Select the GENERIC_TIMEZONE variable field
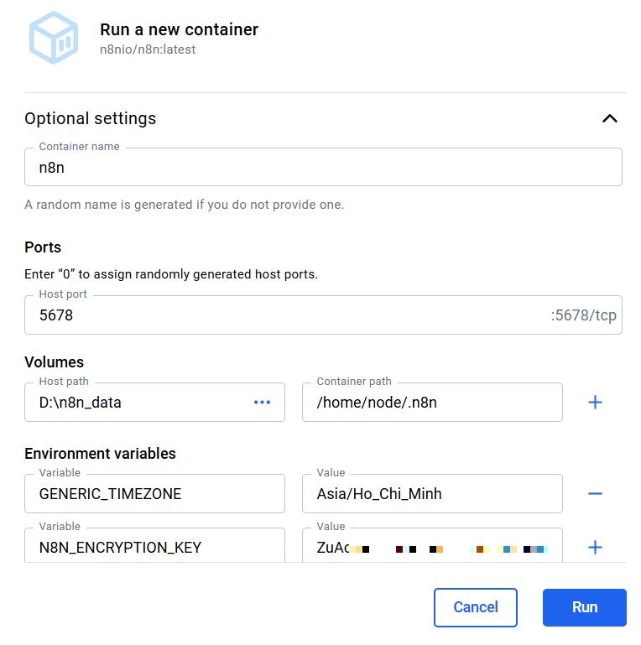The height and width of the screenshot is (645, 641). 154,494
